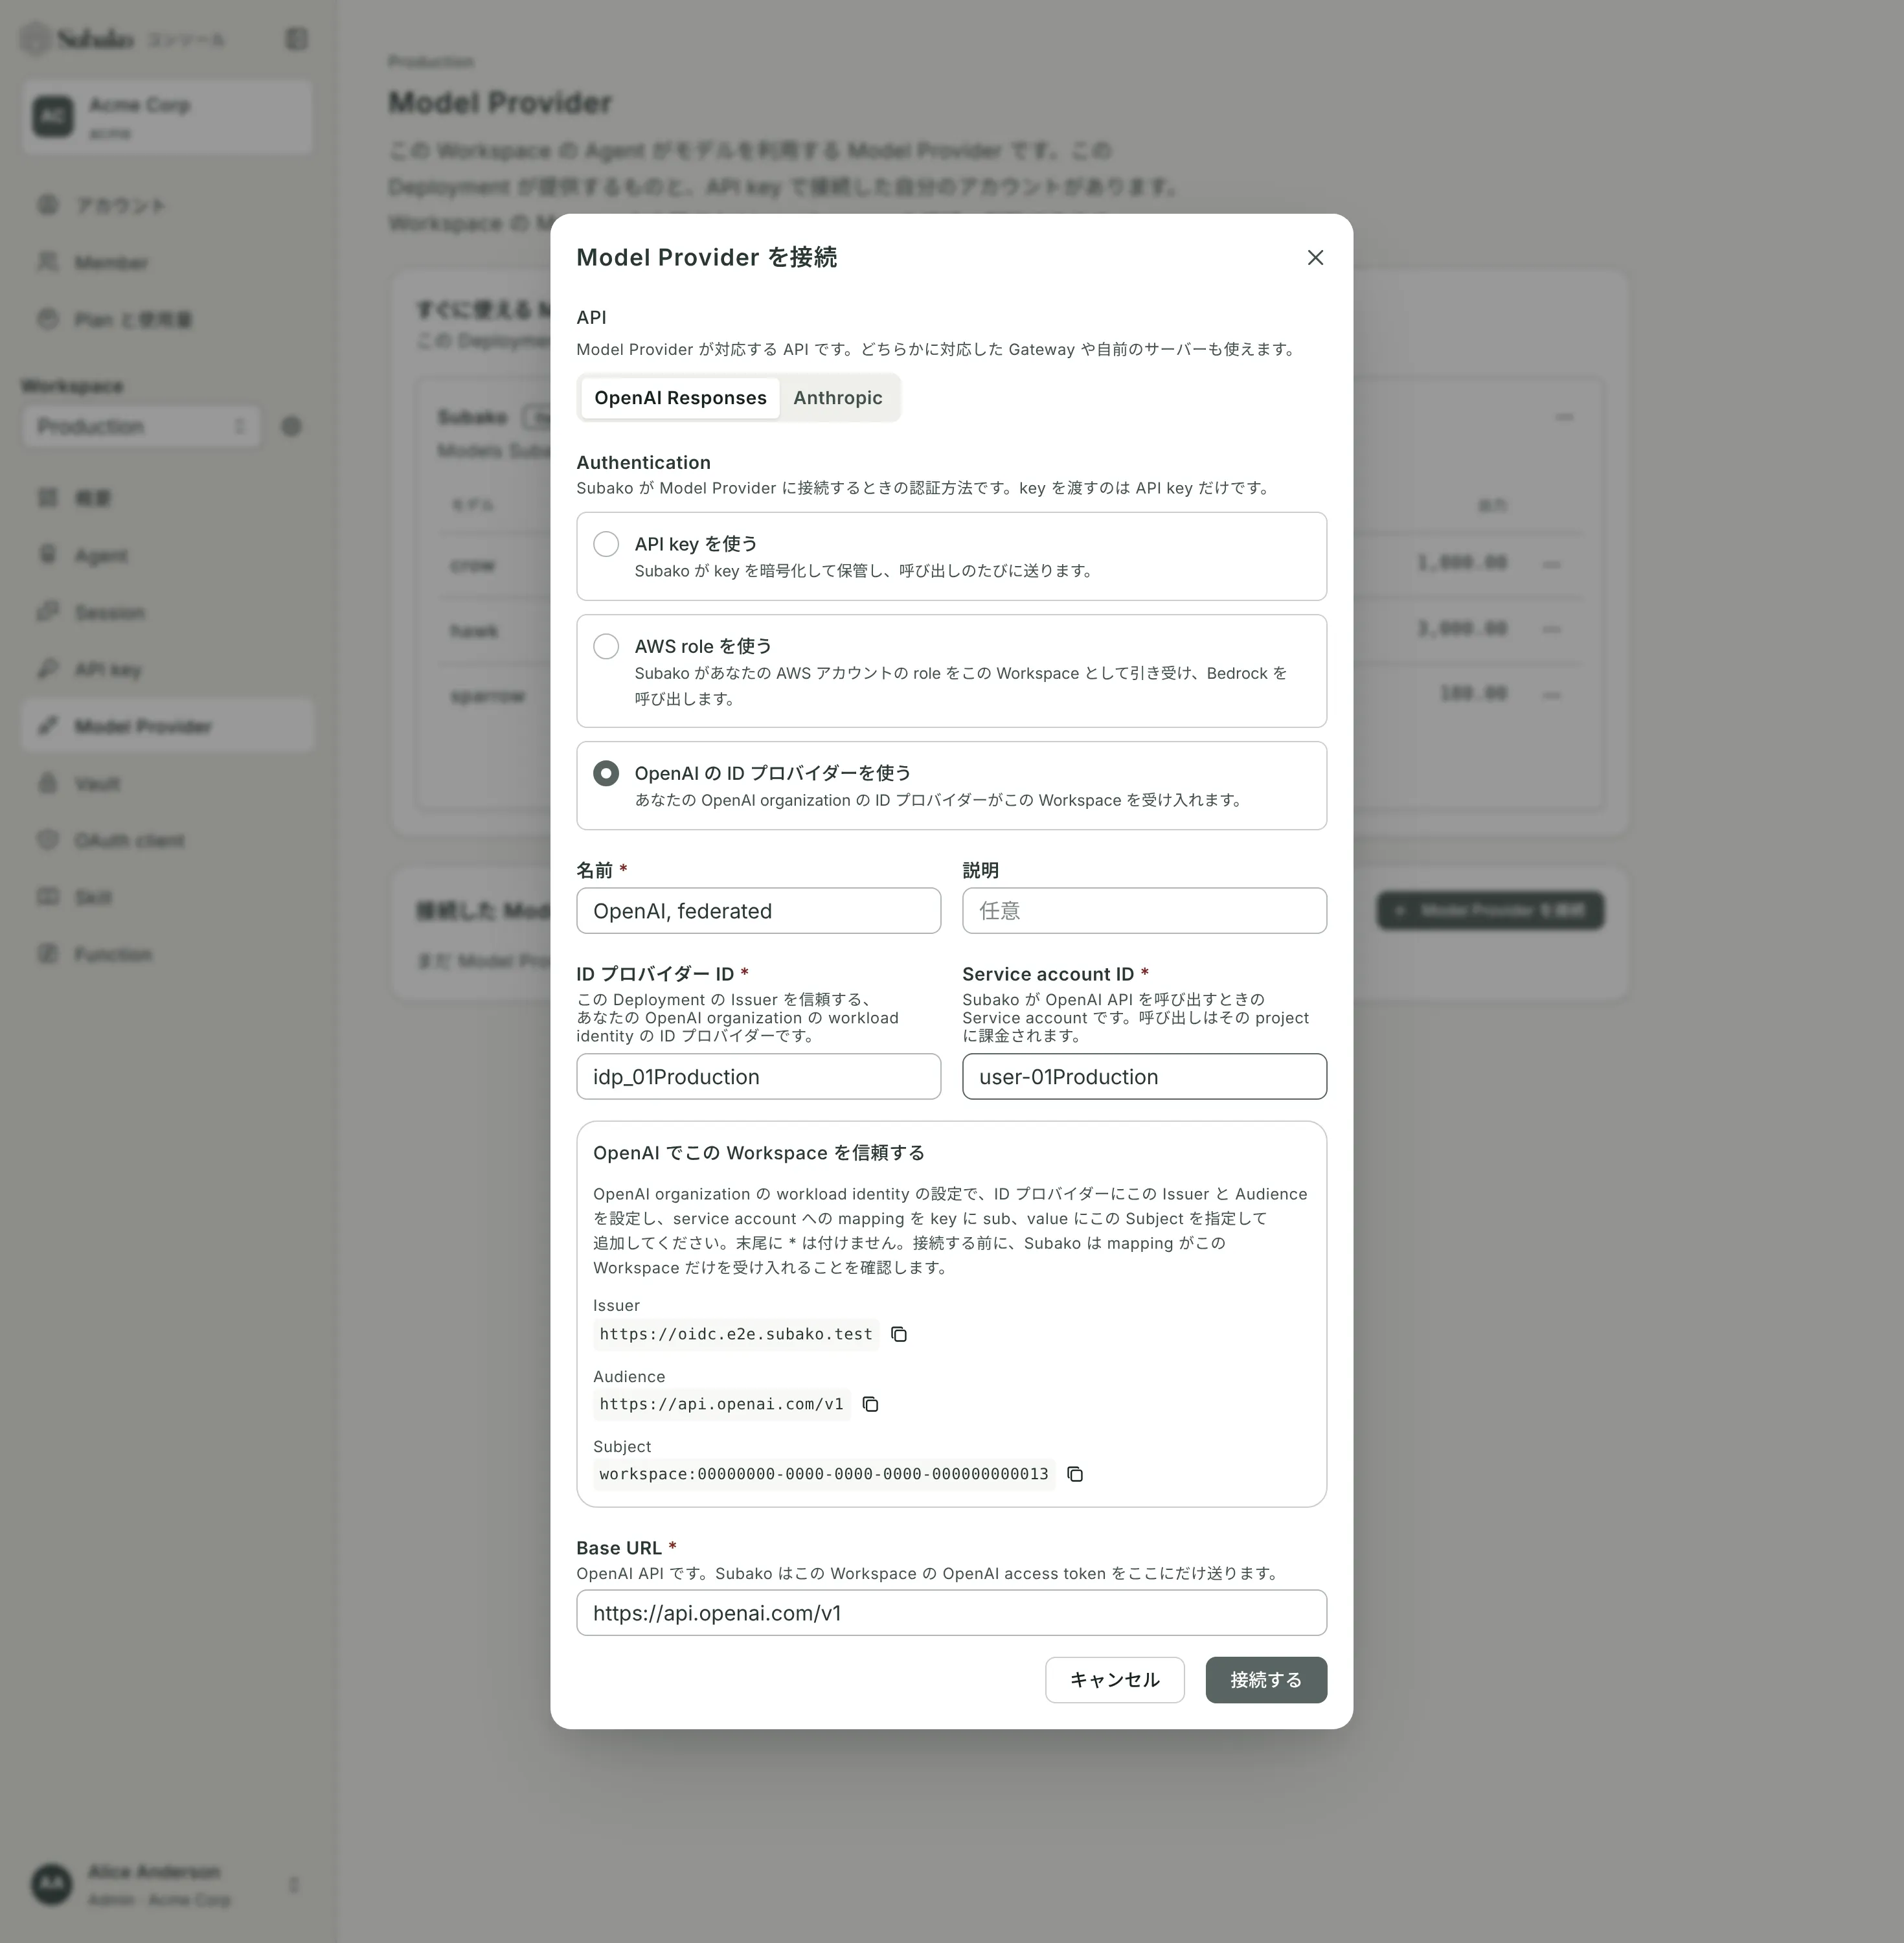1904x1943 pixels.
Task: Click the Subject workspace value text
Action: click(x=824, y=1474)
